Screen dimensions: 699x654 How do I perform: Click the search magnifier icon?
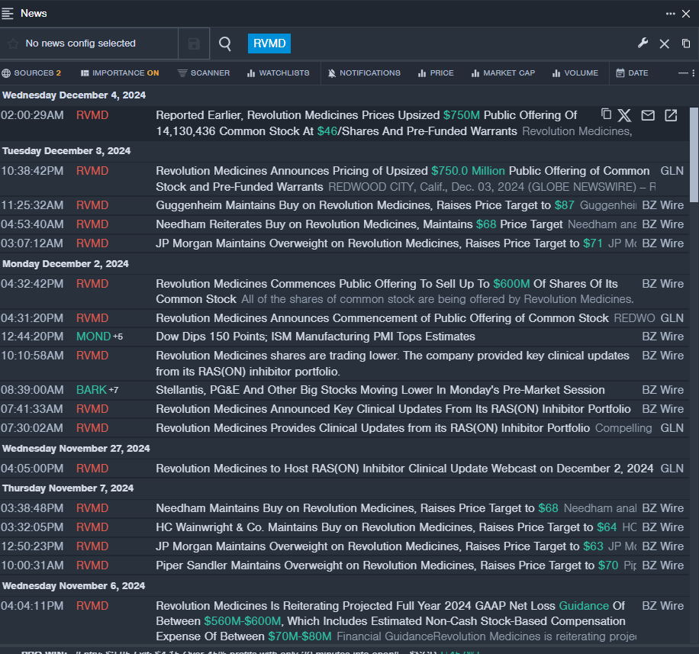(225, 43)
